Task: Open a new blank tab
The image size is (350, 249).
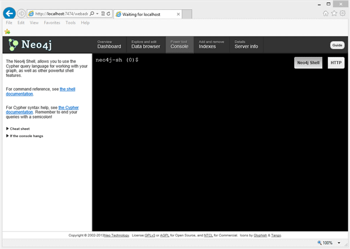Action: pos(187,14)
